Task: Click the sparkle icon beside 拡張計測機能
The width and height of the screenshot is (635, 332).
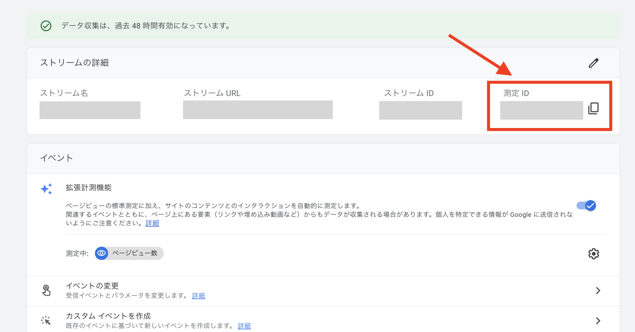Action: (47, 189)
